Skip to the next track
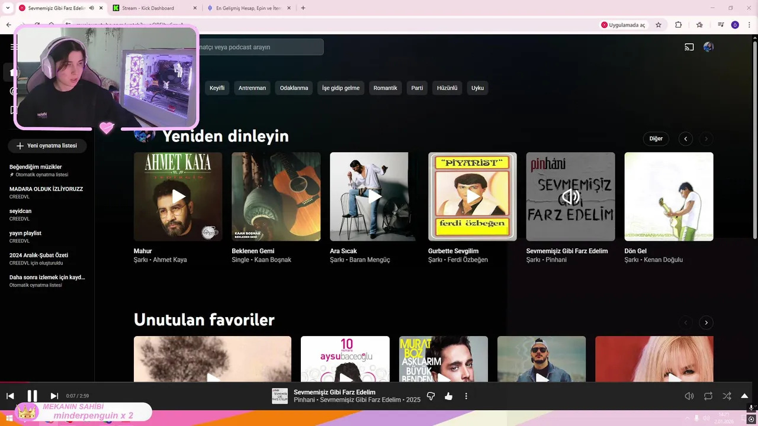 54,396
